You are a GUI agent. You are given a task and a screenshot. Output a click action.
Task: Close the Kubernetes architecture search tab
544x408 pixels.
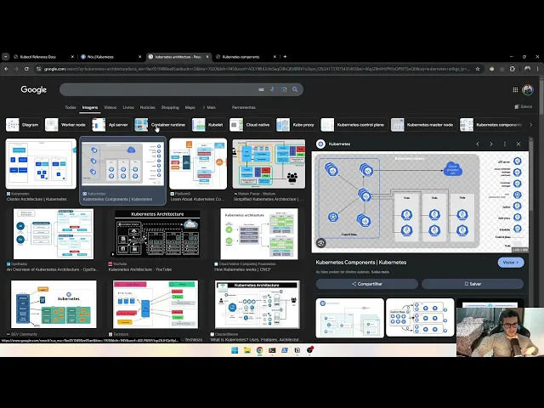pyautogui.click(x=207, y=57)
